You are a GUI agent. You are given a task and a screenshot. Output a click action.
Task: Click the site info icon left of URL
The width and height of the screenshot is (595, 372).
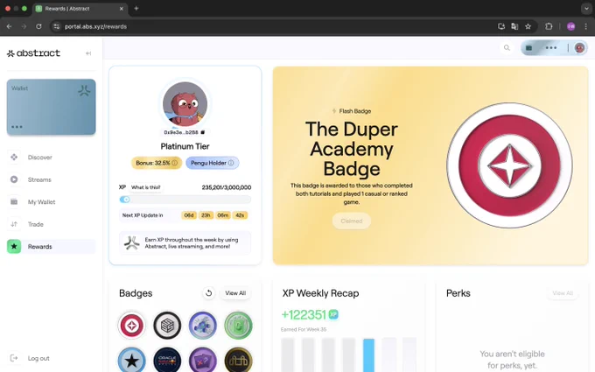pyautogui.click(x=56, y=26)
